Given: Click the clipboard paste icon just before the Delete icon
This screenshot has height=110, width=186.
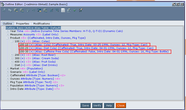Looking at the screenshot, I should click(x=22, y=10).
